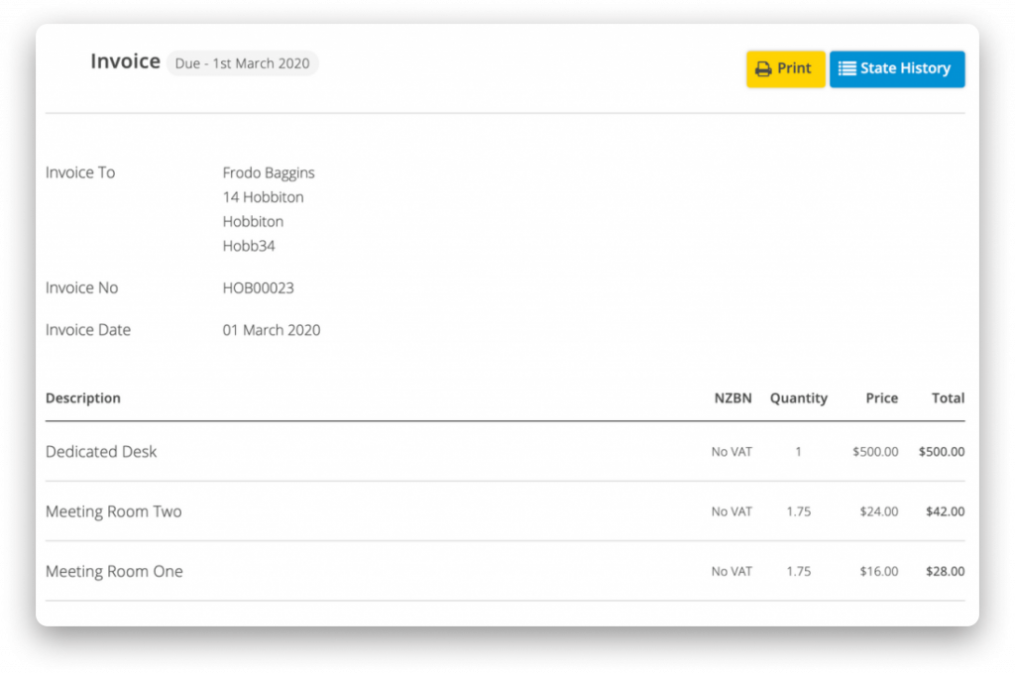1015x674 pixels.
Task: Click the $28.00 total cell
Action: pyautogui.click(x=945, y=572)
